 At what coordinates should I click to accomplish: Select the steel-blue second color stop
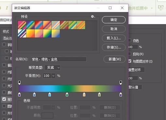click(x=34, y=95)
